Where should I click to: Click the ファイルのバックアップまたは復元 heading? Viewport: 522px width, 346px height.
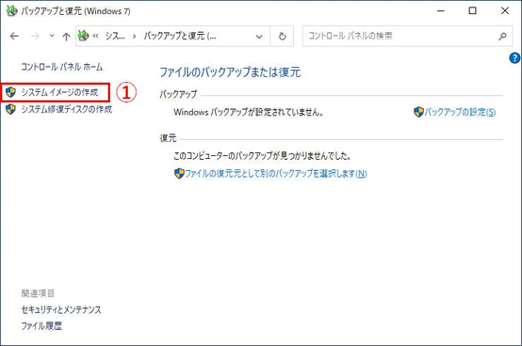click(230, 72)
